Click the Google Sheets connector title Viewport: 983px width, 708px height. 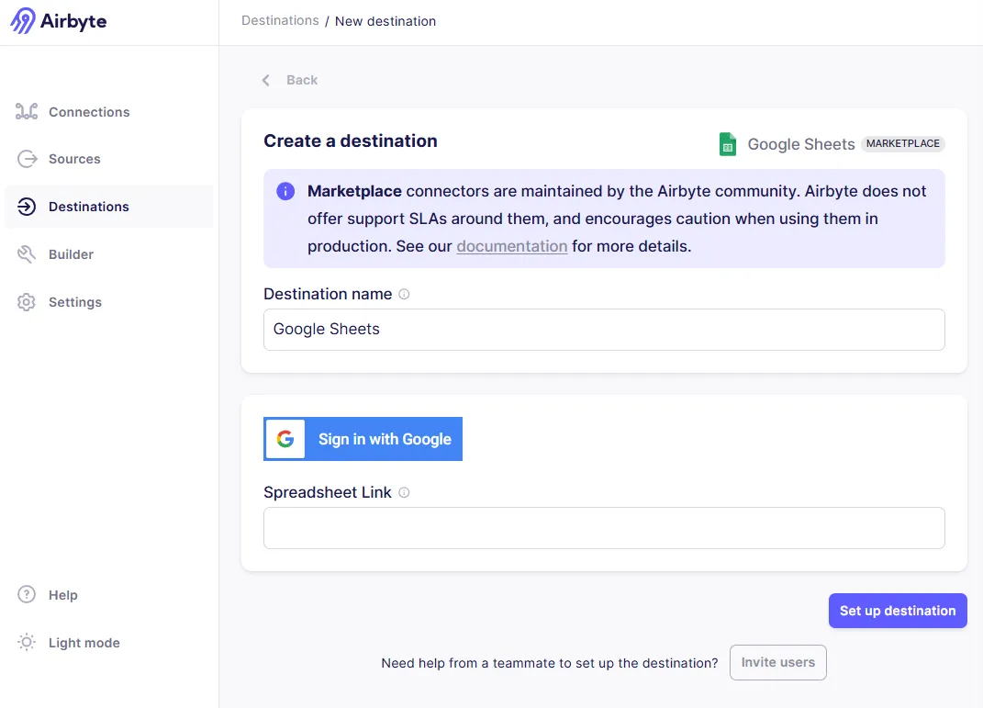point(801,144)
